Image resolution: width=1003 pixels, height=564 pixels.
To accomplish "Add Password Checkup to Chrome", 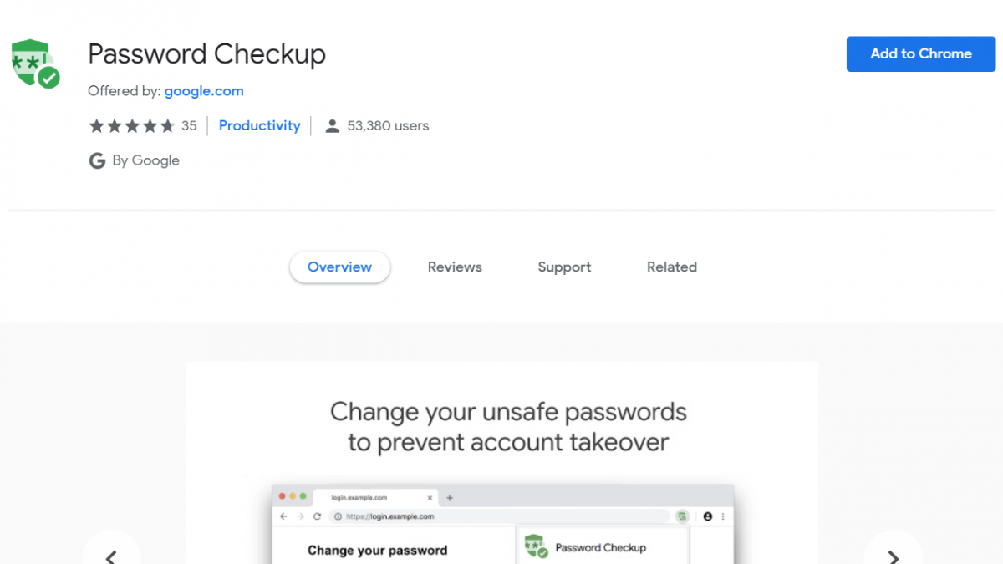I will tap(921, 53).
